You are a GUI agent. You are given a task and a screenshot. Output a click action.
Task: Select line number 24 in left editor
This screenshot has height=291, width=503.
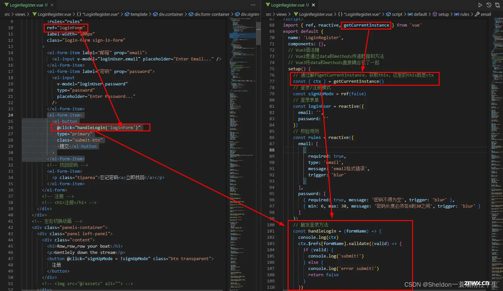tap(11, 115)
